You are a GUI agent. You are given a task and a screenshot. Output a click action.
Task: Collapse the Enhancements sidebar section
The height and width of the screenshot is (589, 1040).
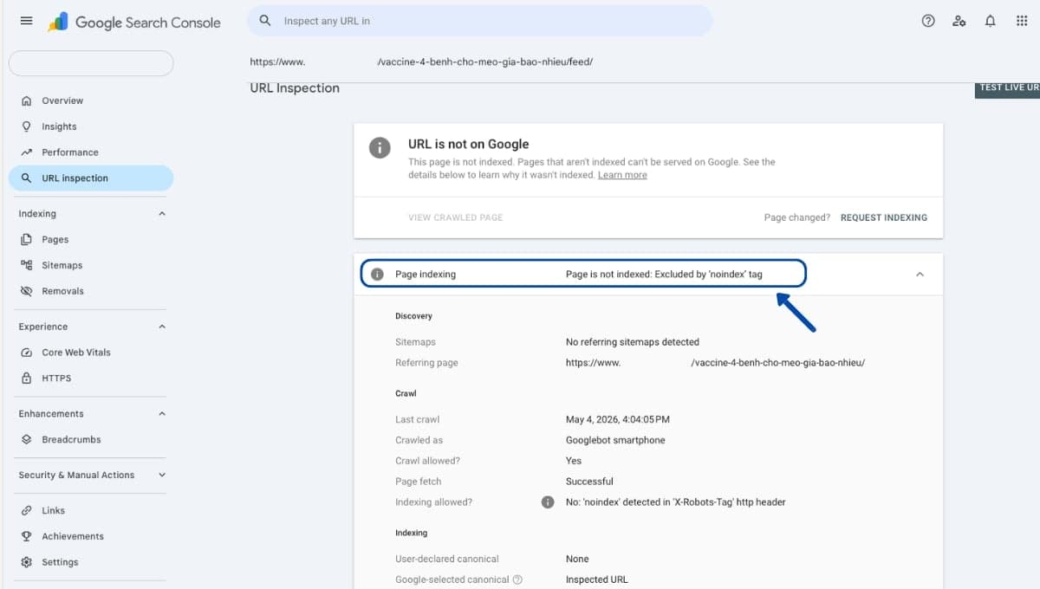[162, 413]
